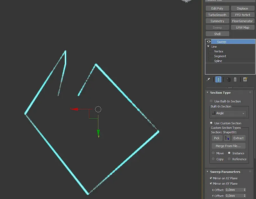The width and height of the screenshot is (256, 199).
Task: Click Merge From File button
Action: tap(228, 146)
